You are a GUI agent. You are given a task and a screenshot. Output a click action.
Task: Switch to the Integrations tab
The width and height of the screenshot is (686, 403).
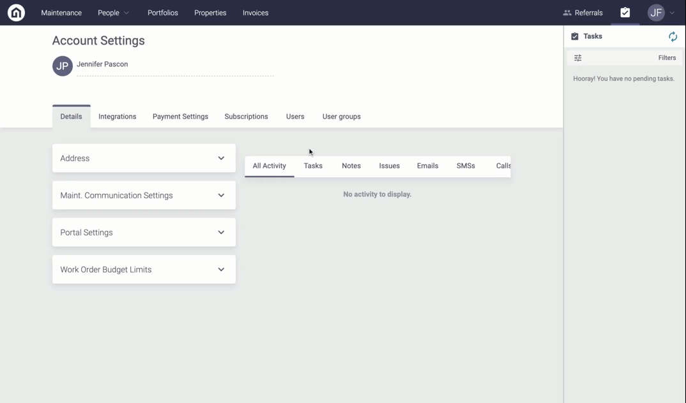click(117, 117)
